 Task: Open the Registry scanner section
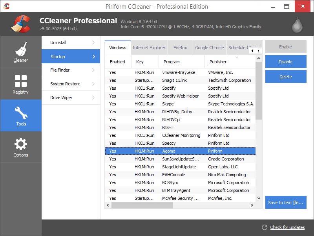pyautogui.click(x=21, y=84)
